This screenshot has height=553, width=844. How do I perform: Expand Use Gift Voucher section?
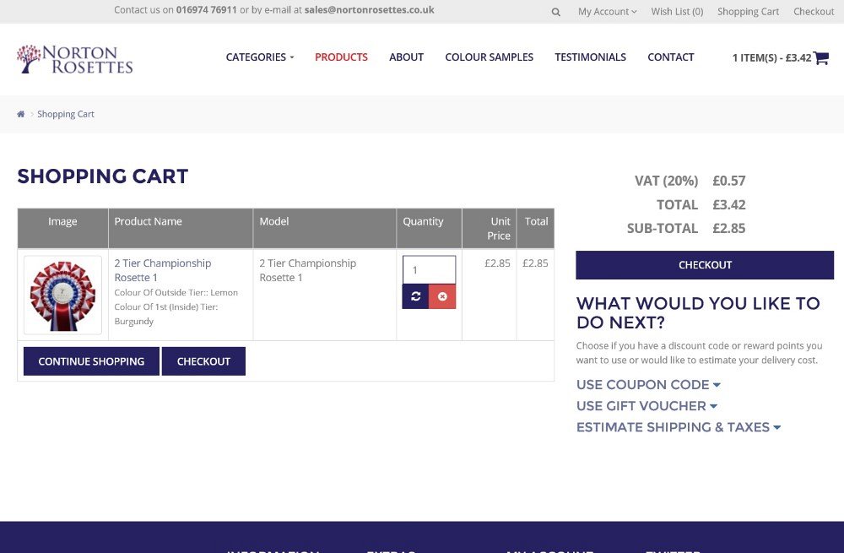[x=646, y=406]
